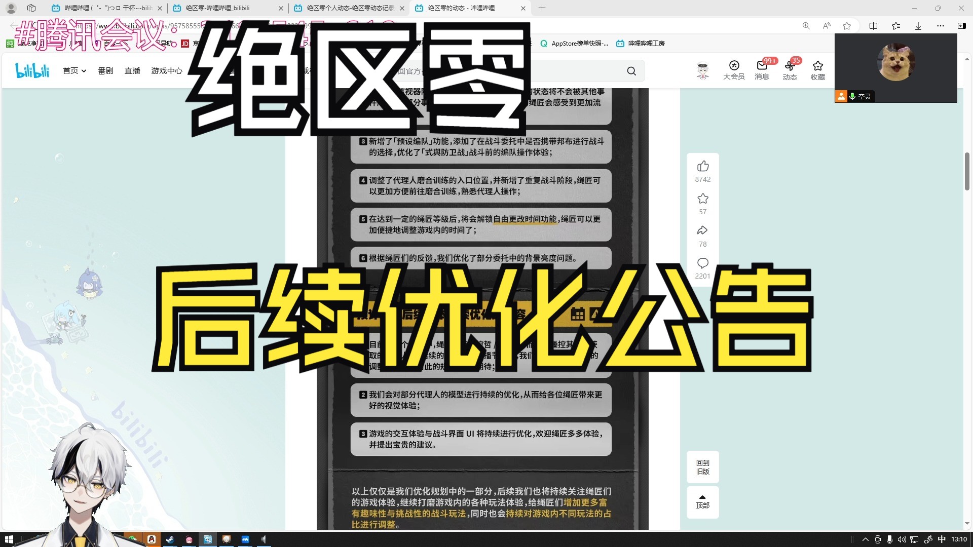The image size is (973, 547).
Task: Add page to favorites with address bar star
Action: point(847,26)
